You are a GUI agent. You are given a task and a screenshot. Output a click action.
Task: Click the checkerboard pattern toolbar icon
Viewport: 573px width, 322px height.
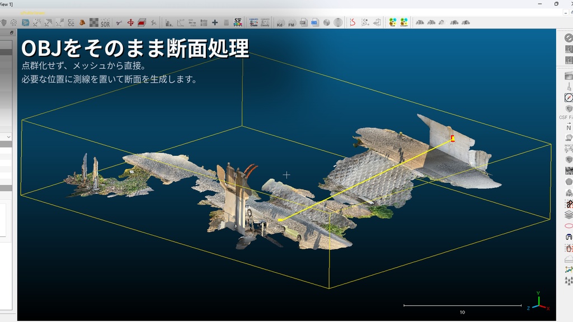click(x=94, y=22)
